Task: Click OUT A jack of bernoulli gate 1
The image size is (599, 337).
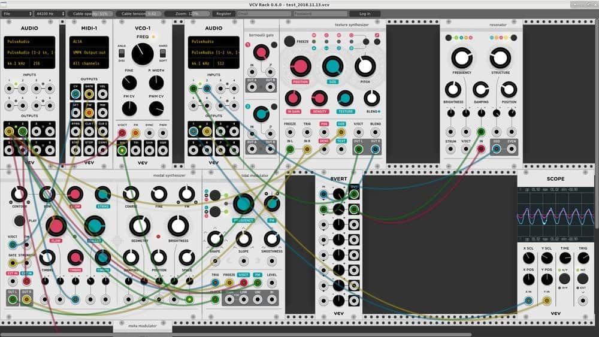Action: point(252,87)
